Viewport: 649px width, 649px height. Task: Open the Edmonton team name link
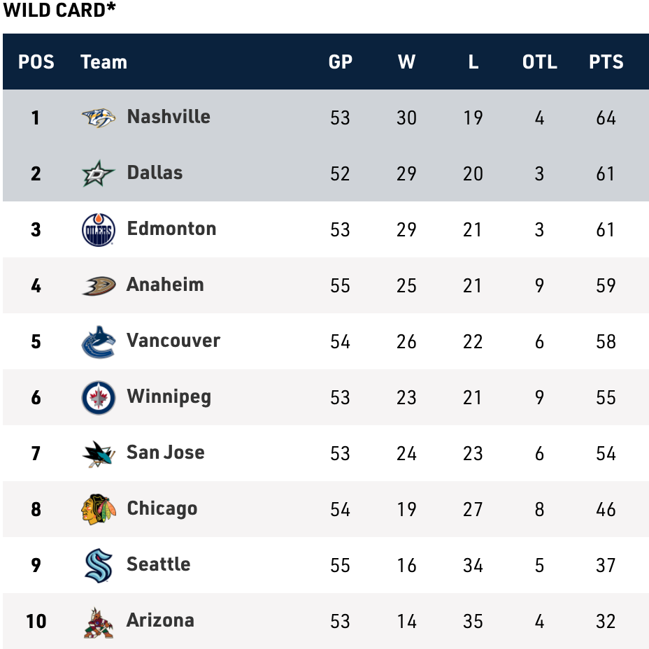171,228
